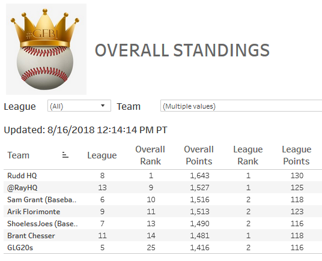
Task: Select the Rudd HQ team row
Action: (x=163, y=176)
